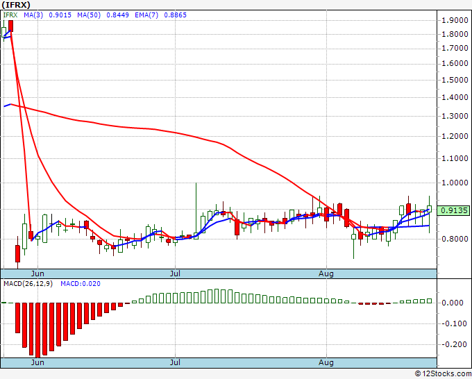Image resolution: width=472 pixels, height=379 pixels.
Task: Click the 1.9000 price axis label
Action: coord(455,20)
